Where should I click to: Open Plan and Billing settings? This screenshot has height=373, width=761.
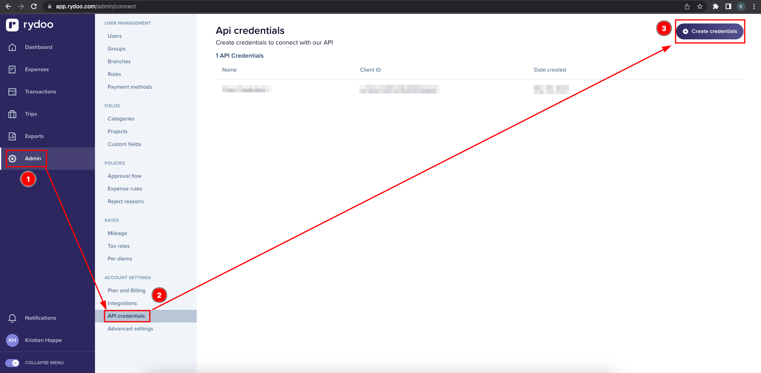(127, 291)
